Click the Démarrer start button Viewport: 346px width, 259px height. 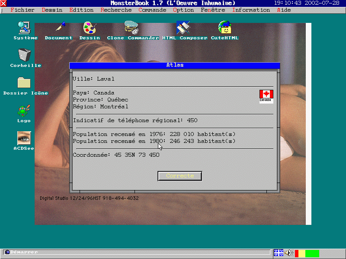pos(22,252)
